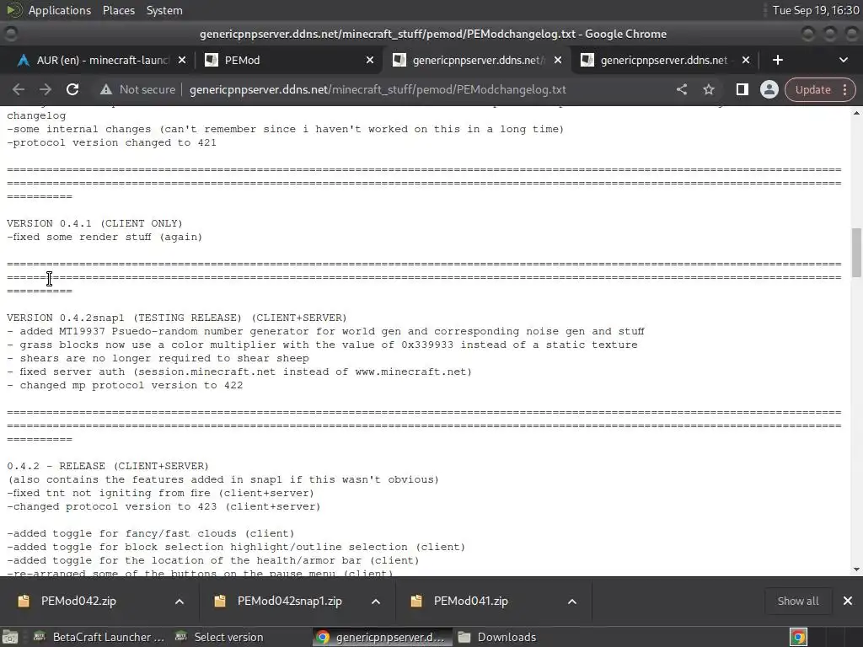
Task: Click the URL address bar
Action: tap(378, 89)
